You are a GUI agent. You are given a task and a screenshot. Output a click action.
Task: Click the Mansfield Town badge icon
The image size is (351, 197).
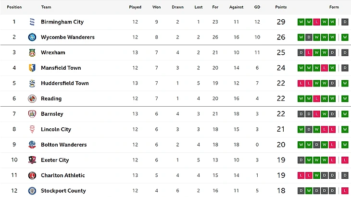(32, 68)
